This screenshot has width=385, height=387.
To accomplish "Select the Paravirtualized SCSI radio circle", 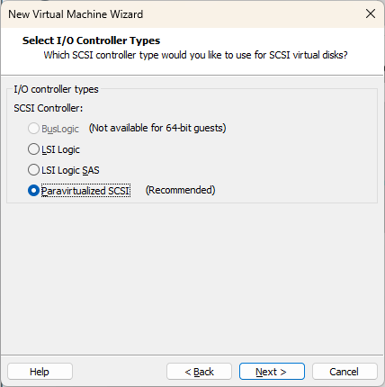I will [x=33, y=191].
